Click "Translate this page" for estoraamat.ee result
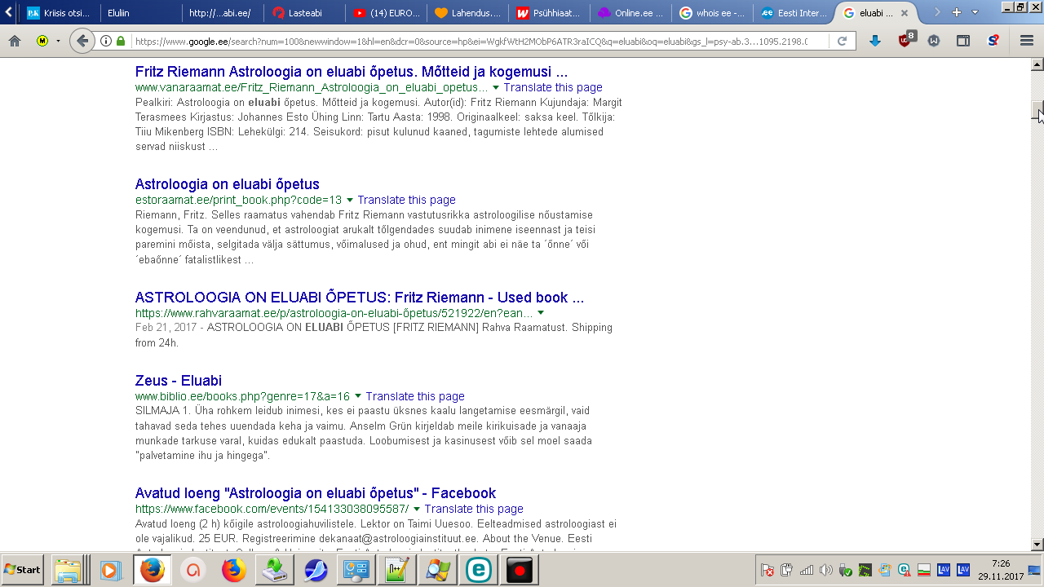The height and width of the screenshot is (587, 1044). (406, 200)
